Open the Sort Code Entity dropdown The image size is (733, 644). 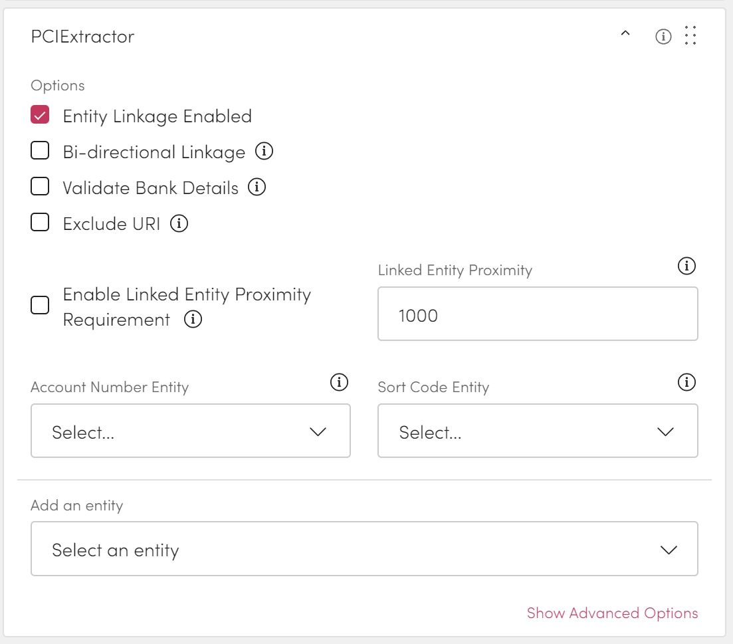pyautogui.click(x=537, y=431)
